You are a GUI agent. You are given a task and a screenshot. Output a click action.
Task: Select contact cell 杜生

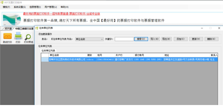pos(214,60)
